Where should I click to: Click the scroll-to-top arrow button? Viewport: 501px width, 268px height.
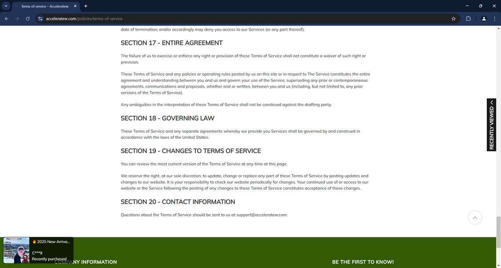(x=475, y=218)
